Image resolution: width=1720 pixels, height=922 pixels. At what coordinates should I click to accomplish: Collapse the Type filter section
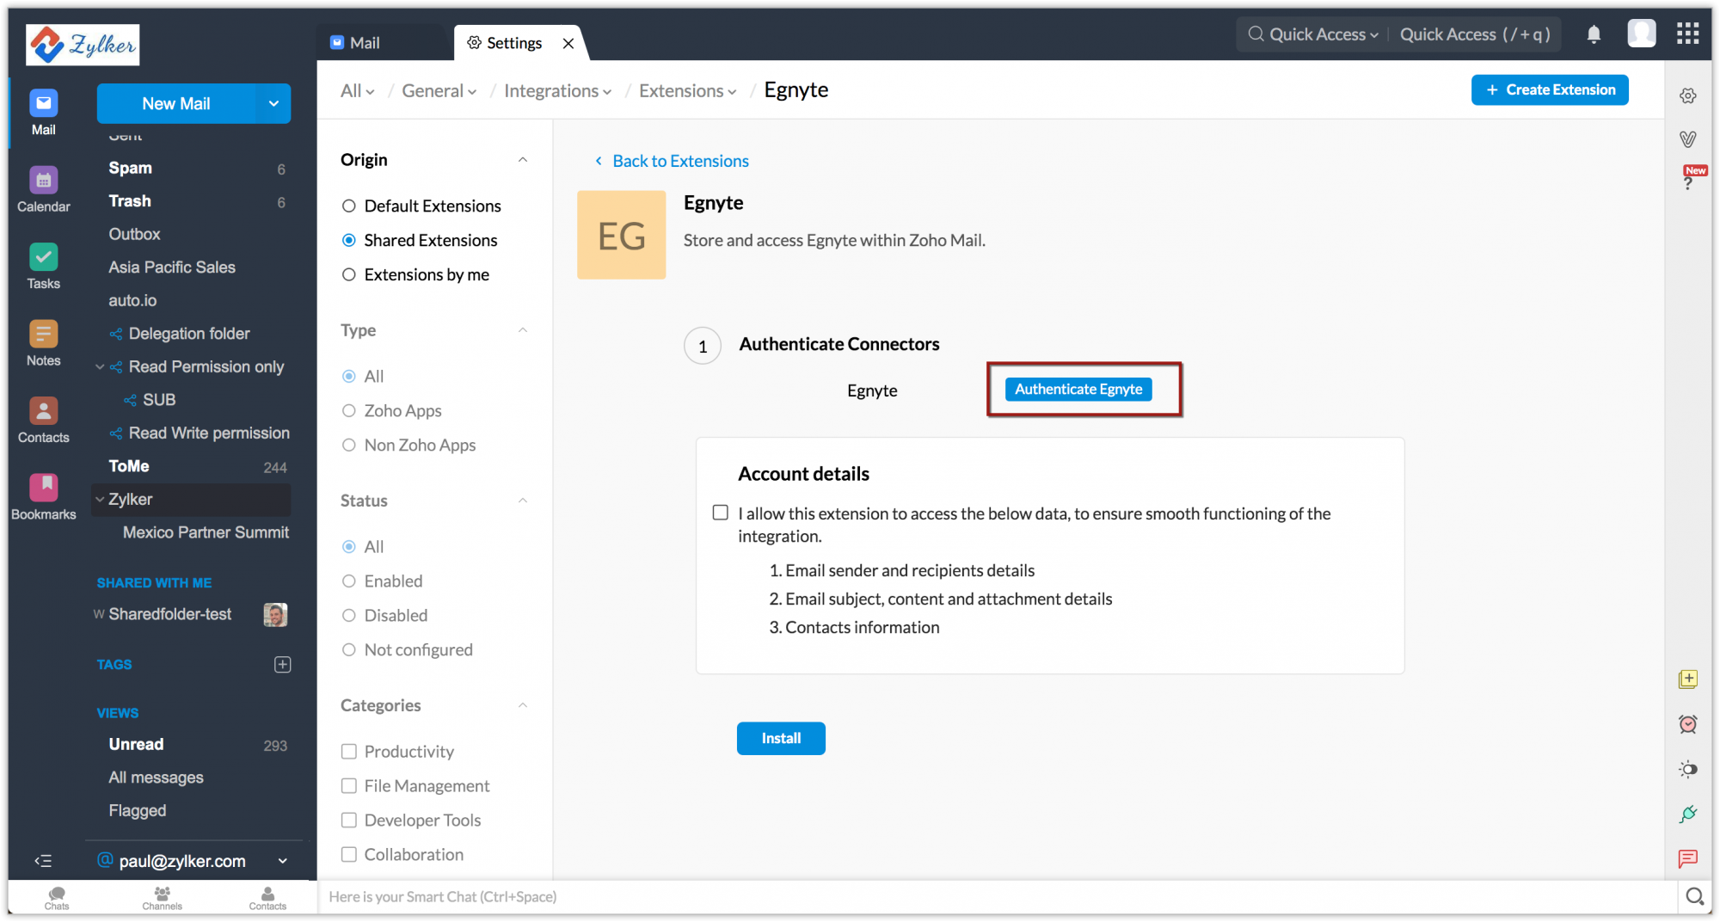[x=523, y=330]
